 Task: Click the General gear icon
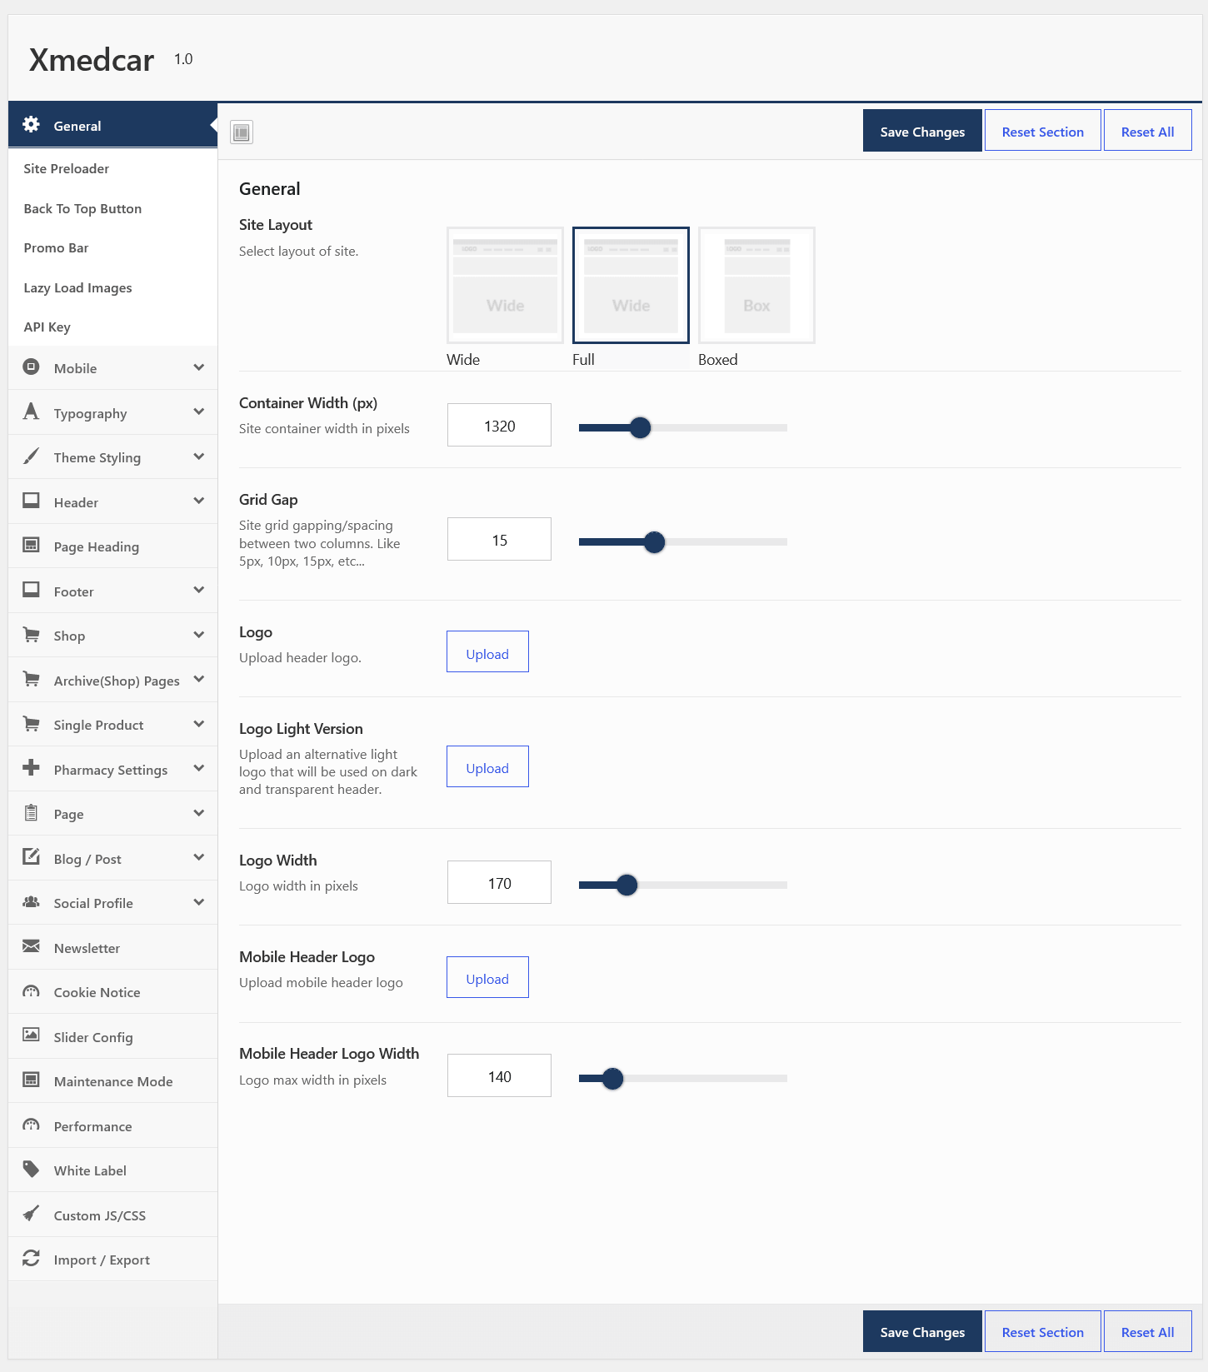point(31,124)
